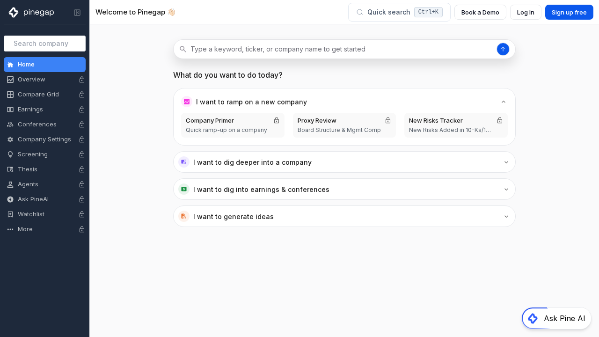Open the Ask Pine AI chat widget
This screenshot has height=337, width=599.
point(556,318)
